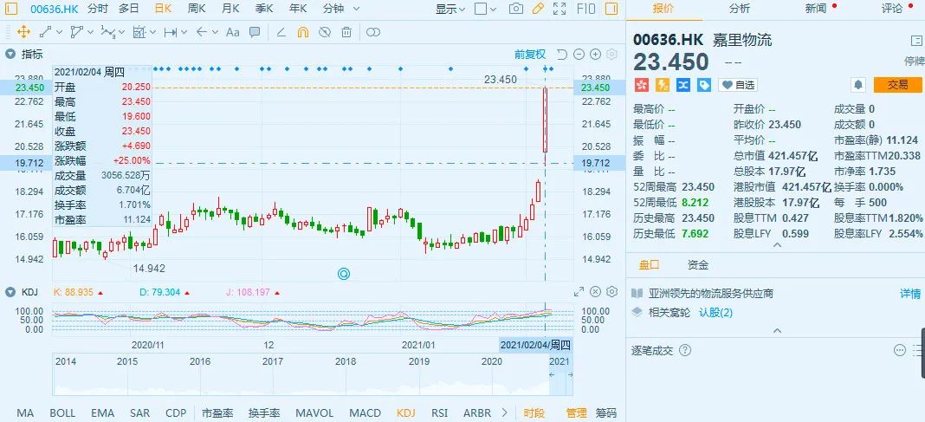This screenshot has height=422, width=925.
Task: Click the 2021 timeline range slider
Action: (560, 374)
